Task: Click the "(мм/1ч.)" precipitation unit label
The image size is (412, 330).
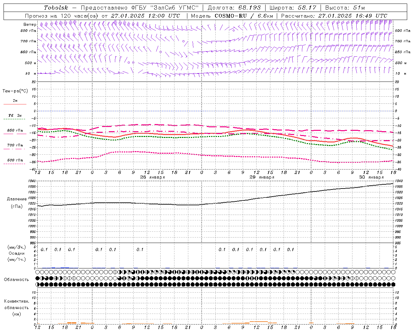Action: pyautogui.click(x=17, y=259)
